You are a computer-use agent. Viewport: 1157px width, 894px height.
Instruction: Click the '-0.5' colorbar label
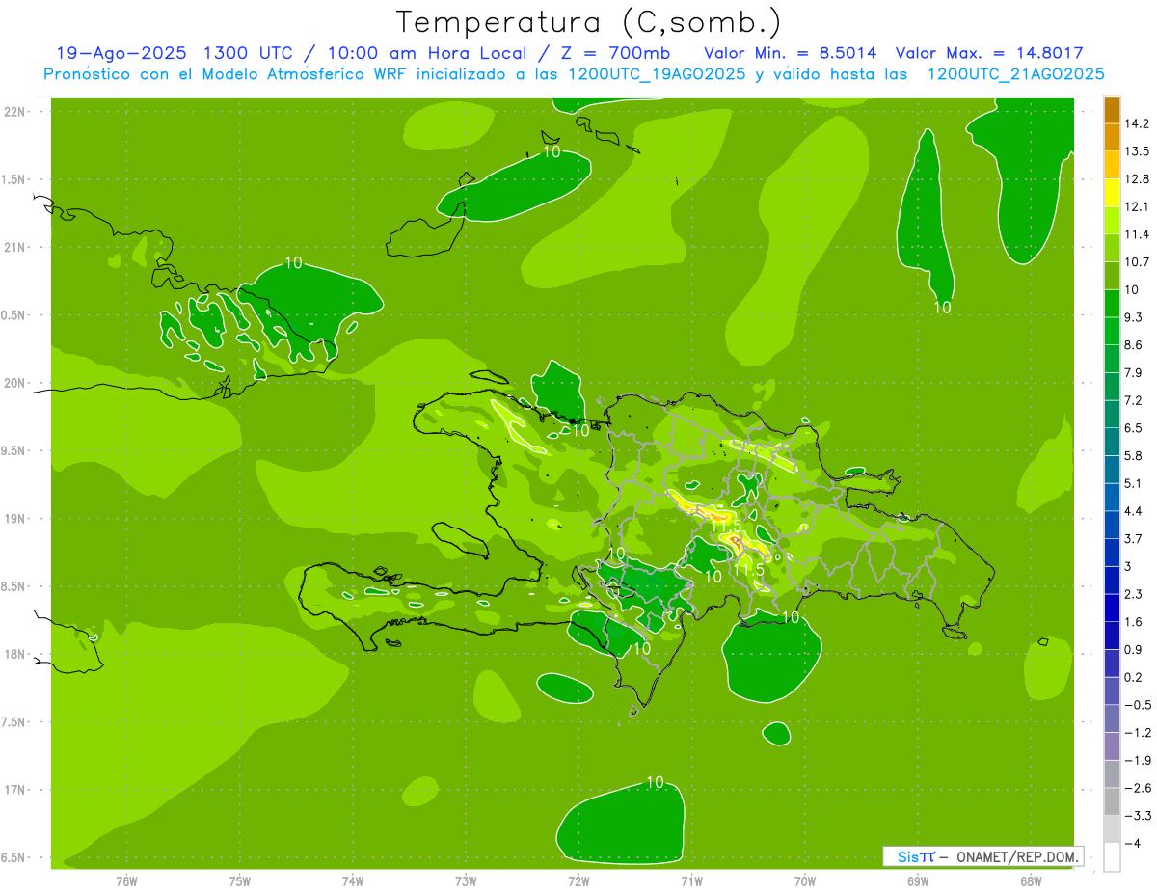tap(1137, 705)
